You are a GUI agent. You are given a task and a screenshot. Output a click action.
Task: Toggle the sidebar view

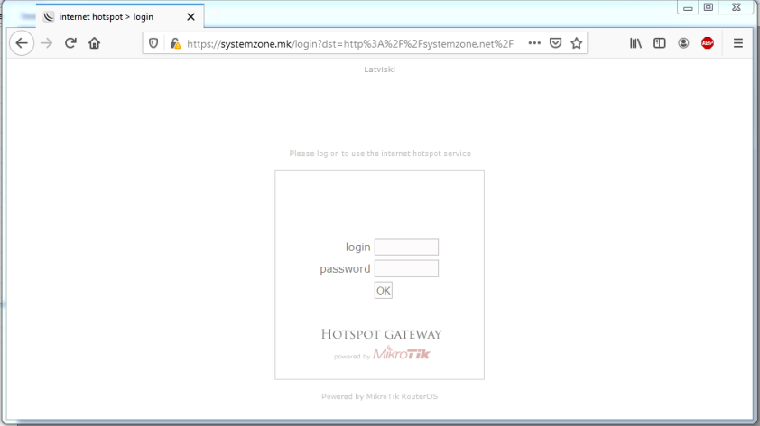[659, 43]
